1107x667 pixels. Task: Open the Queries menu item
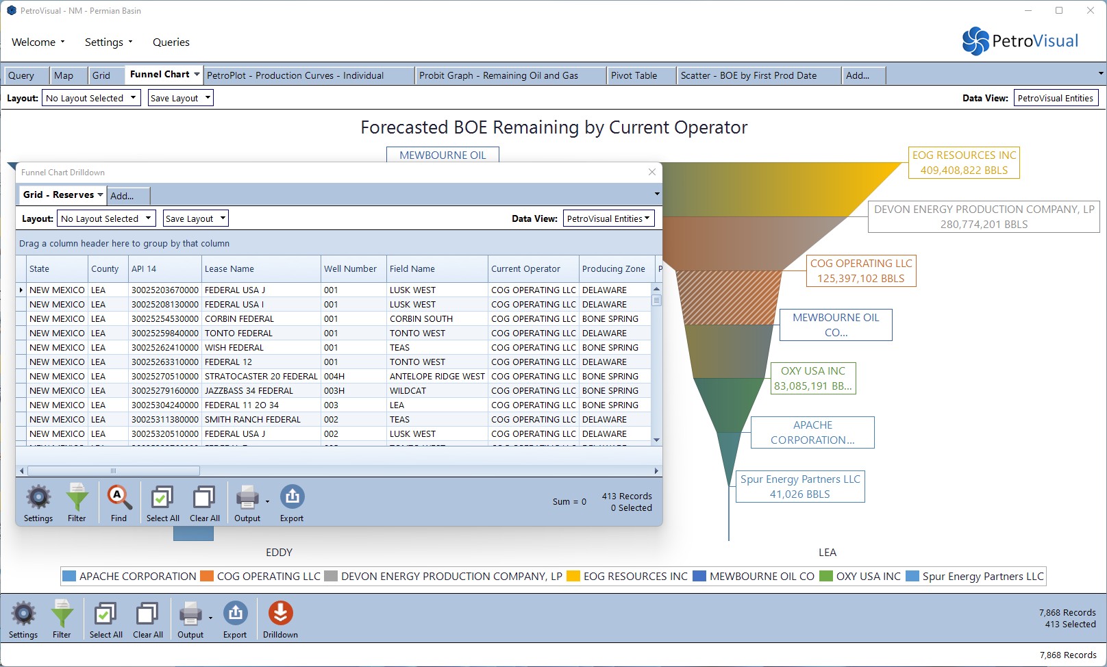click(171, 42)
